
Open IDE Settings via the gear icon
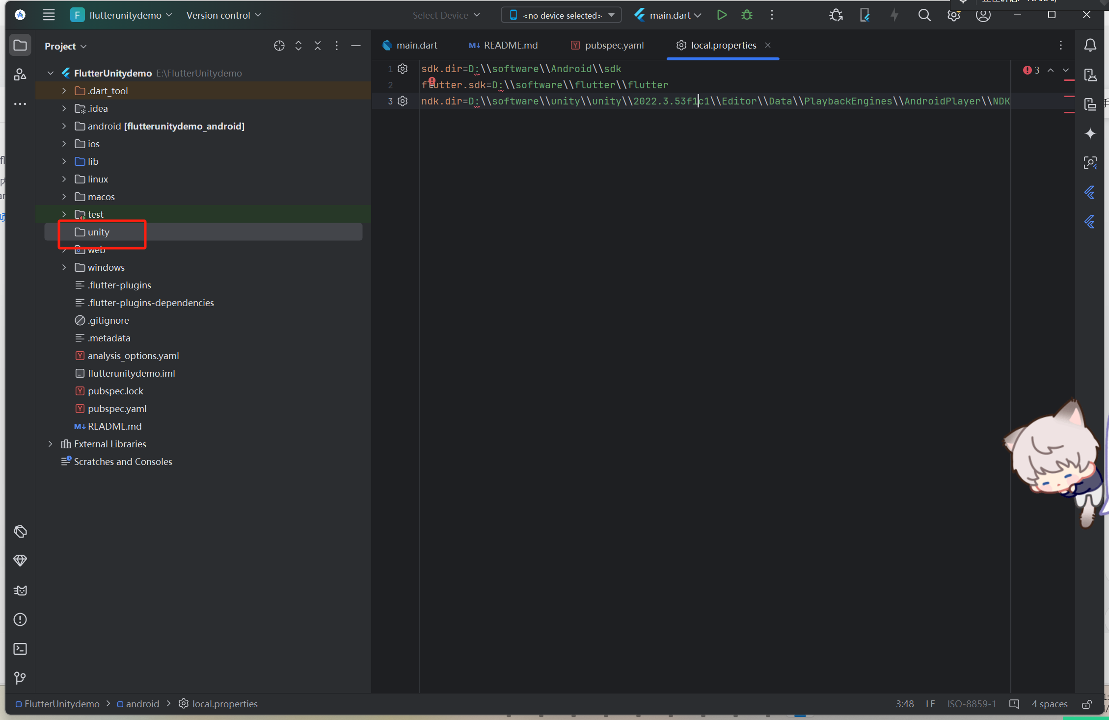click(x=954, y=15)
